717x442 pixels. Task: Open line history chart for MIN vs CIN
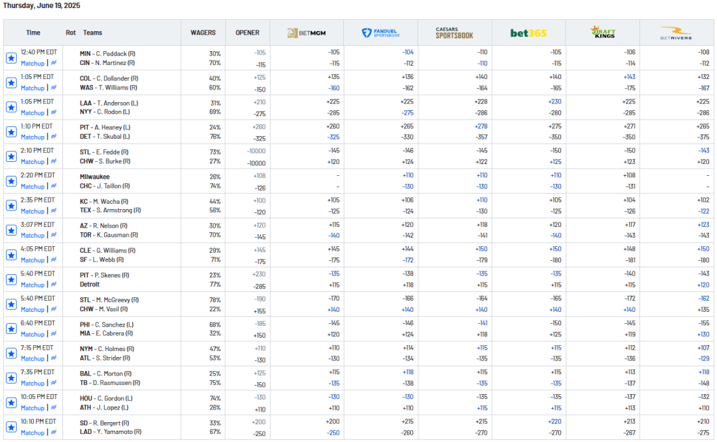tap(54, 64)
